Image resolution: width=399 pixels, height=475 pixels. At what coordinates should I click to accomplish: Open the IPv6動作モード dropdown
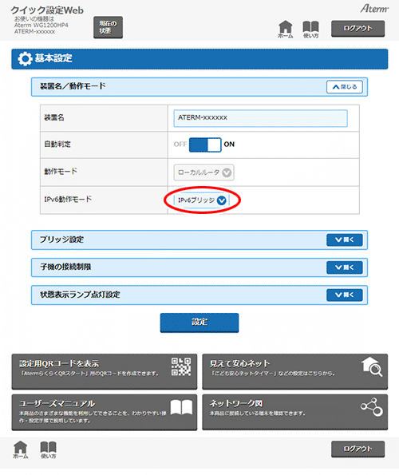click(202, 200)
